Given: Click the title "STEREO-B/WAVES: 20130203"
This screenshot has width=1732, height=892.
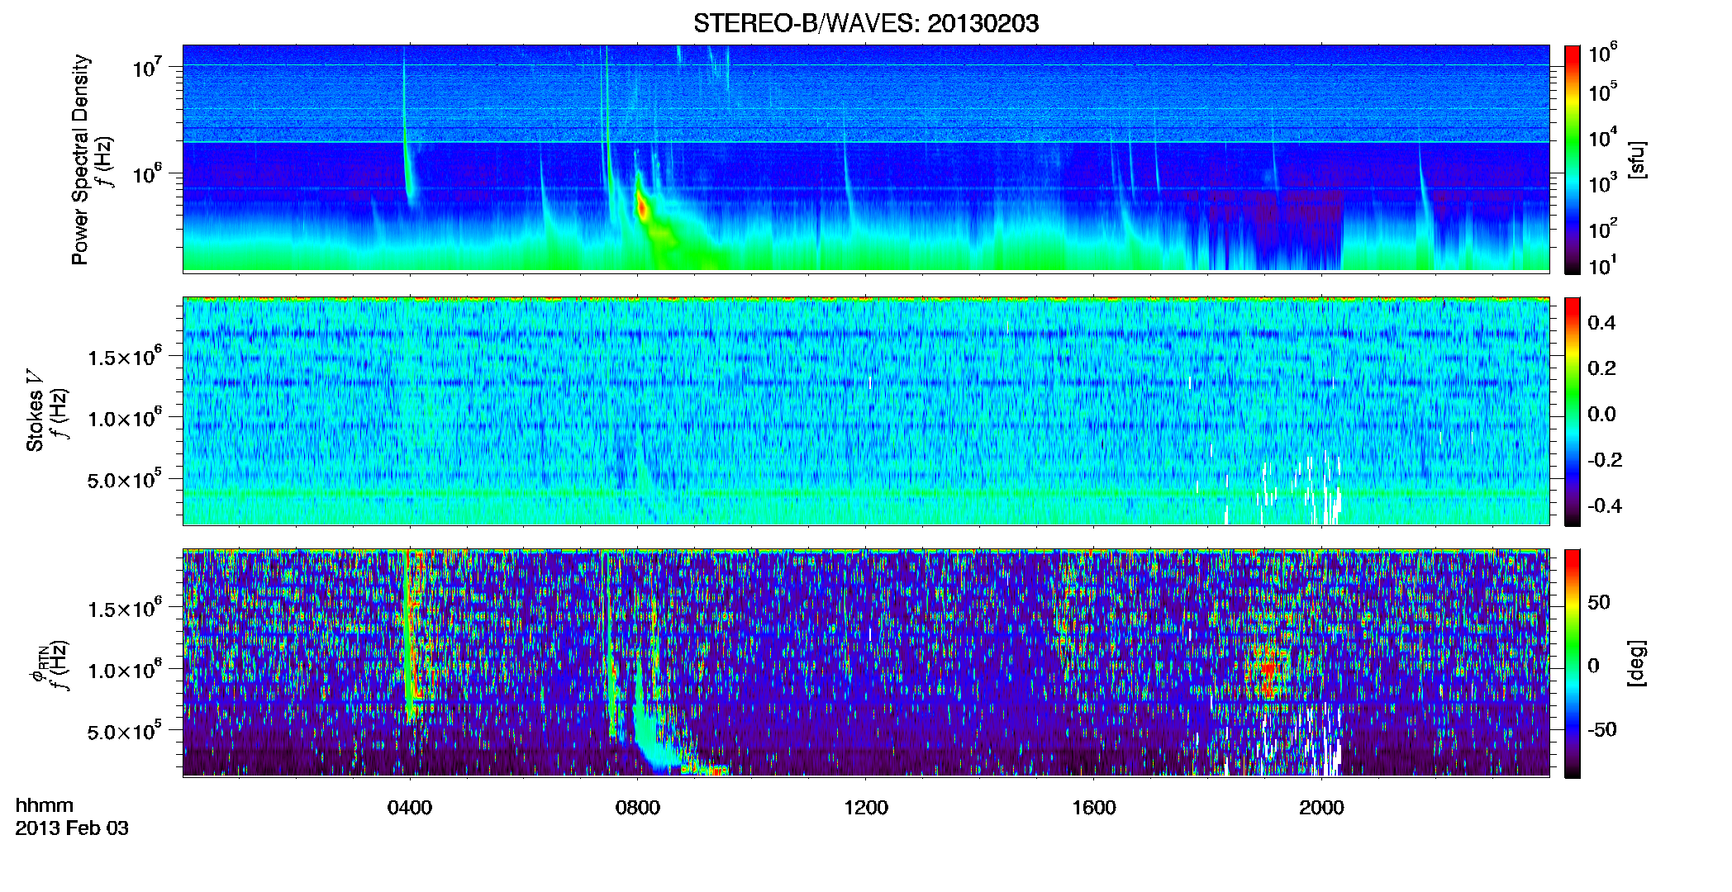Looking at the screenshot, I should tap(866, 23).
